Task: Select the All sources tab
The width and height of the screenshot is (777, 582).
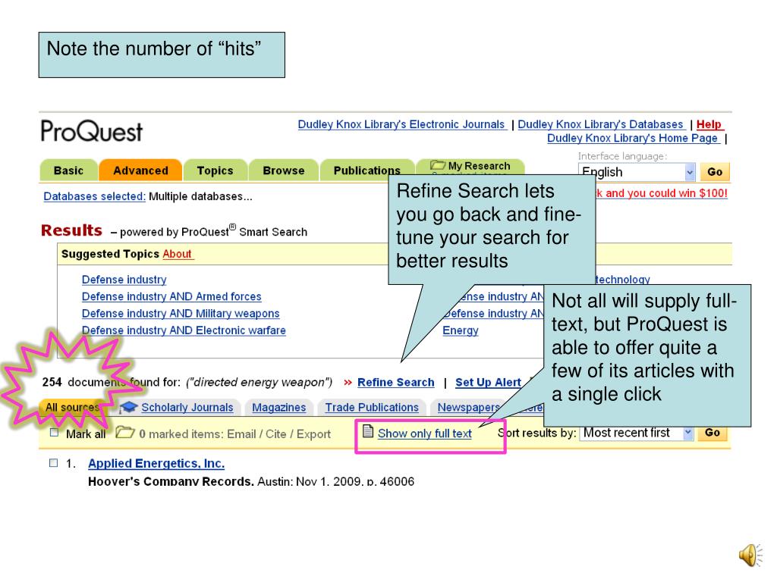Action: [72, 407]
